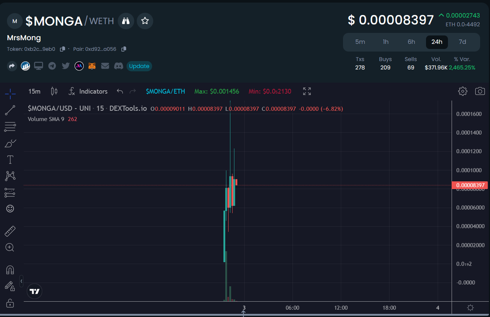Click the MrsMong token name
Image resolution: width=490 pixels, height=317 pixels.
coord(24,38)
